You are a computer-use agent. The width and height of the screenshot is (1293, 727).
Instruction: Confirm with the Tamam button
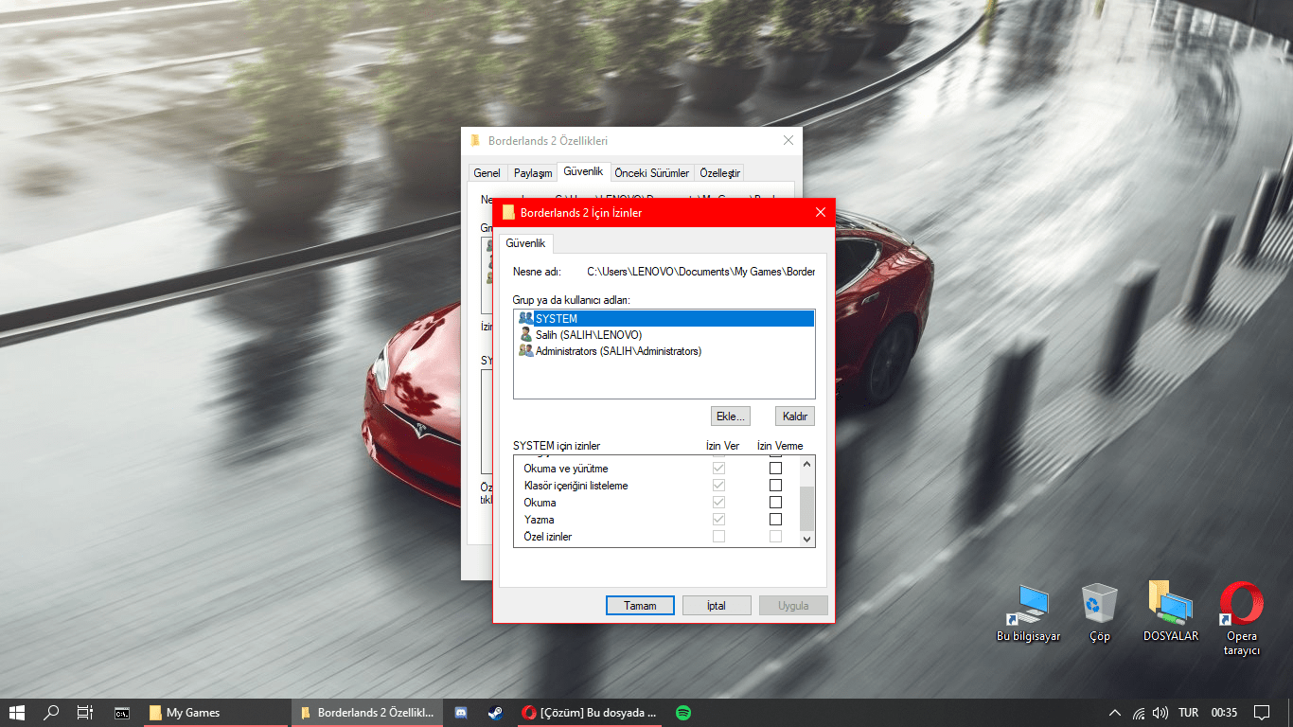pos(640,606)
